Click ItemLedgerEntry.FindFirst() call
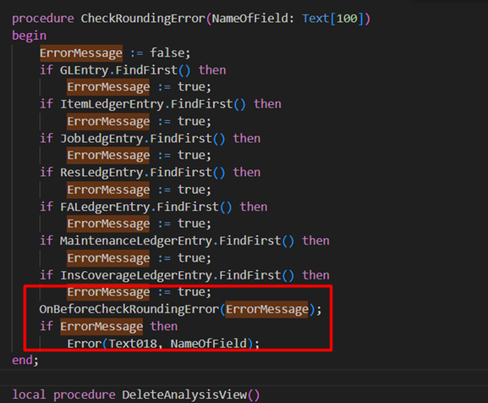488x403 pixels. [153, 104]
